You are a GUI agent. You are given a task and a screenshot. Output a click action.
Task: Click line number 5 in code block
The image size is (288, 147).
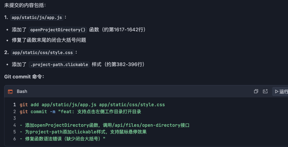(15, 132)
